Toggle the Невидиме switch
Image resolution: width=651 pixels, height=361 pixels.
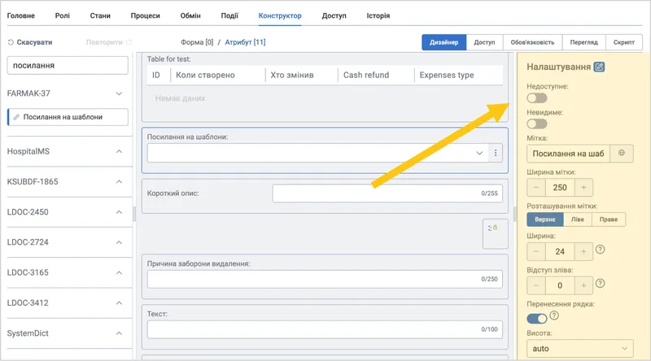[x=537, y=124]
